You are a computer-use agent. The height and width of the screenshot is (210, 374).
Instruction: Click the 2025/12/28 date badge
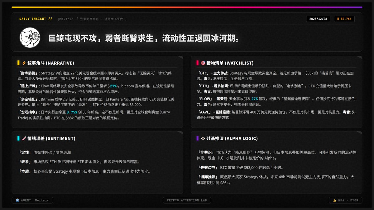(319, 19)
